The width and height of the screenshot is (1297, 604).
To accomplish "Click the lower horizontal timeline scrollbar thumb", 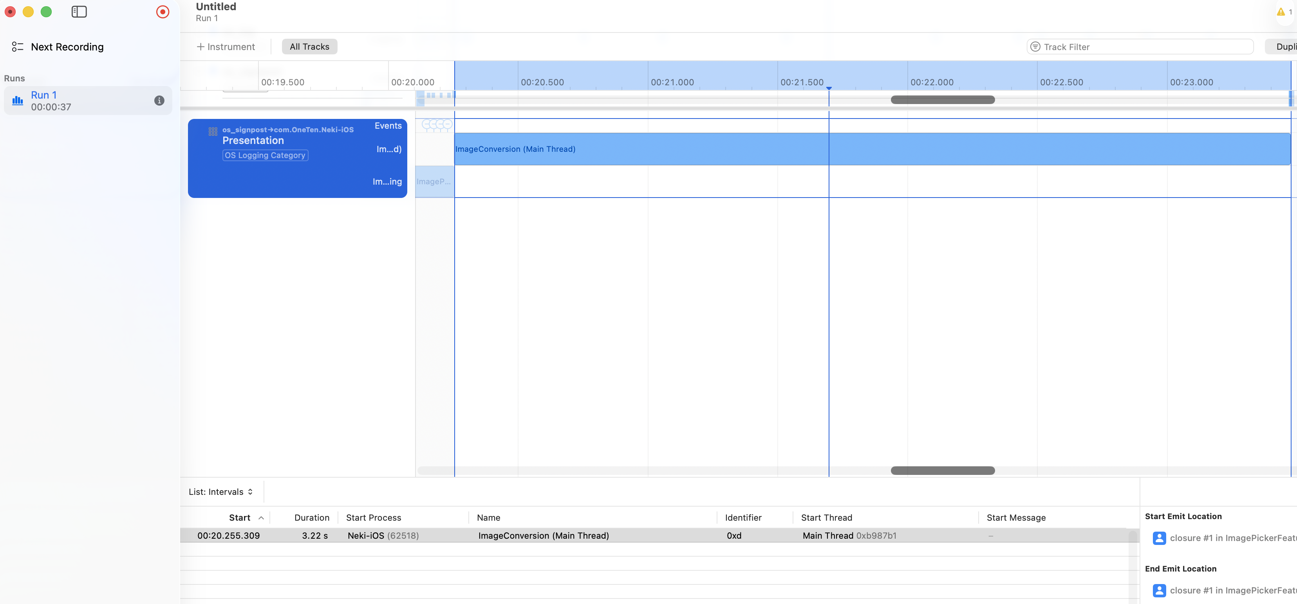I will tap(942, 471).
